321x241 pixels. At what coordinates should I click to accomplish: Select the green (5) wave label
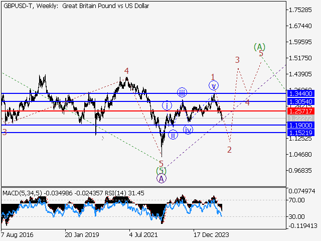click(x=161, y=171)
